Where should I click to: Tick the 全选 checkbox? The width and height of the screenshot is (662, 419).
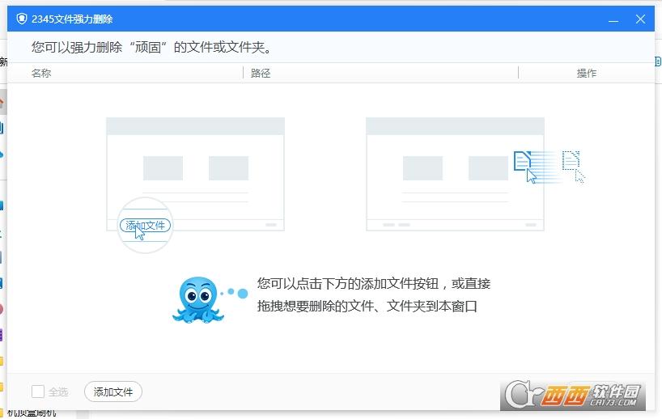click(38, 391)
